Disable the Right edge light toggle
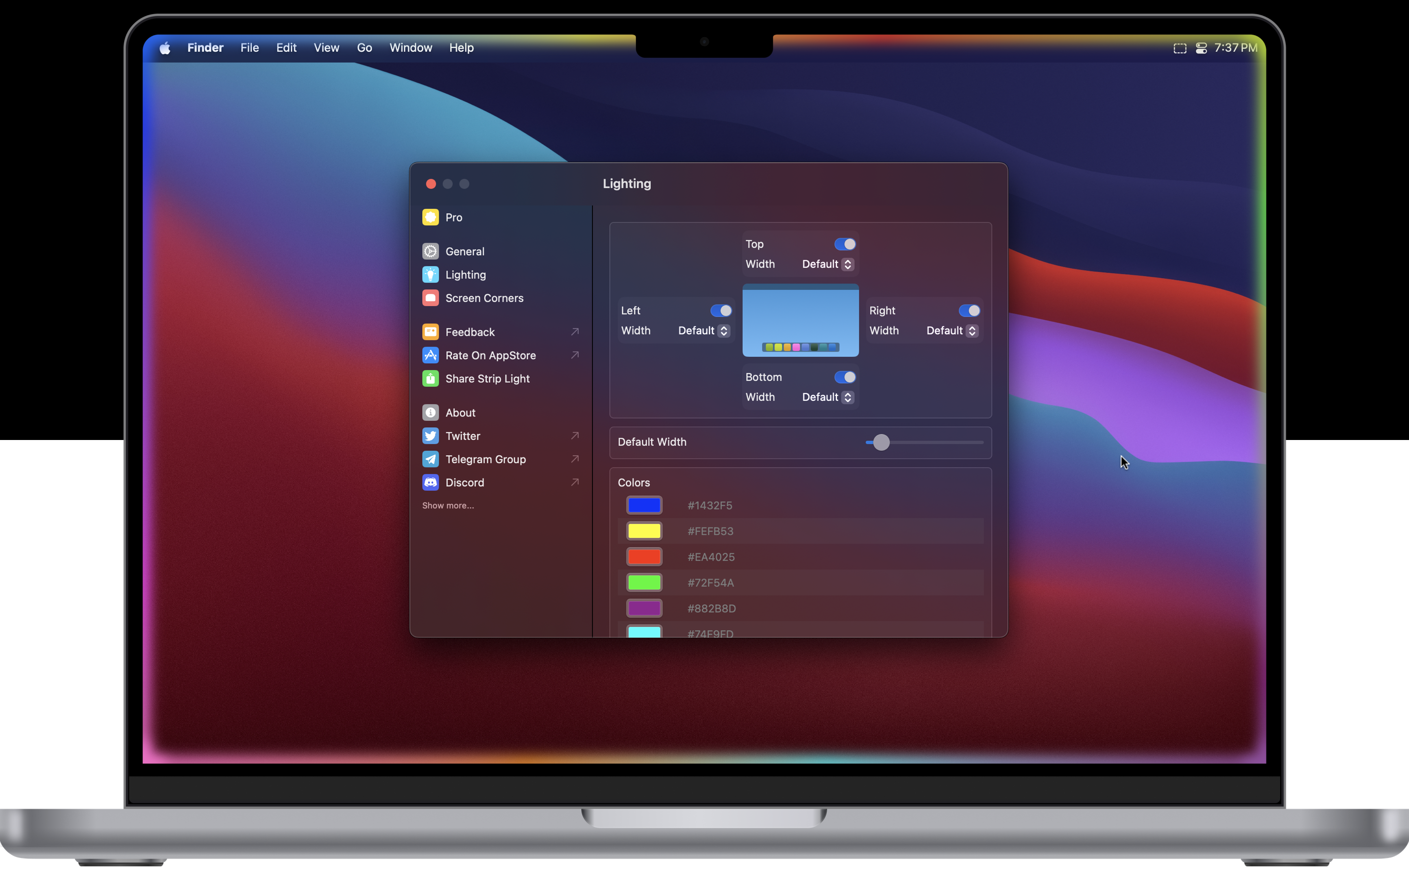The image size is (1409, 880). [969, 310]
